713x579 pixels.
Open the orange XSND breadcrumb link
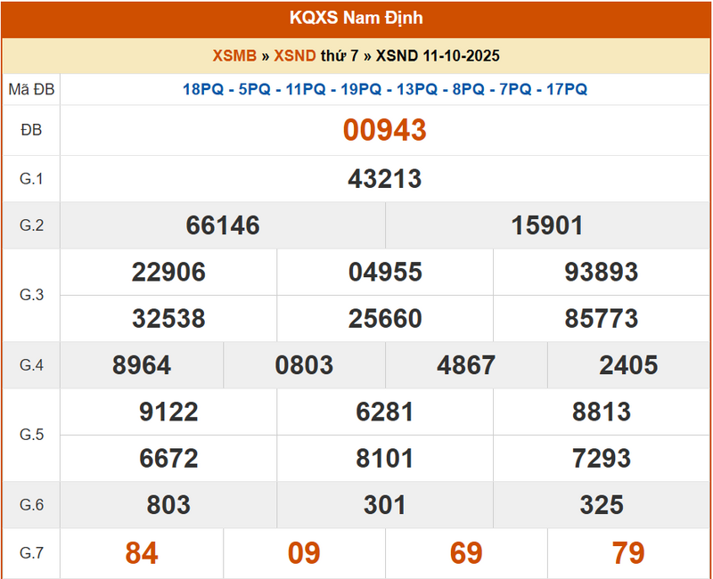point(294,55)
